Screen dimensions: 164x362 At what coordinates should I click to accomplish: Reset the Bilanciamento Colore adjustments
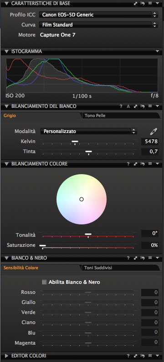[x=143, y=164]
